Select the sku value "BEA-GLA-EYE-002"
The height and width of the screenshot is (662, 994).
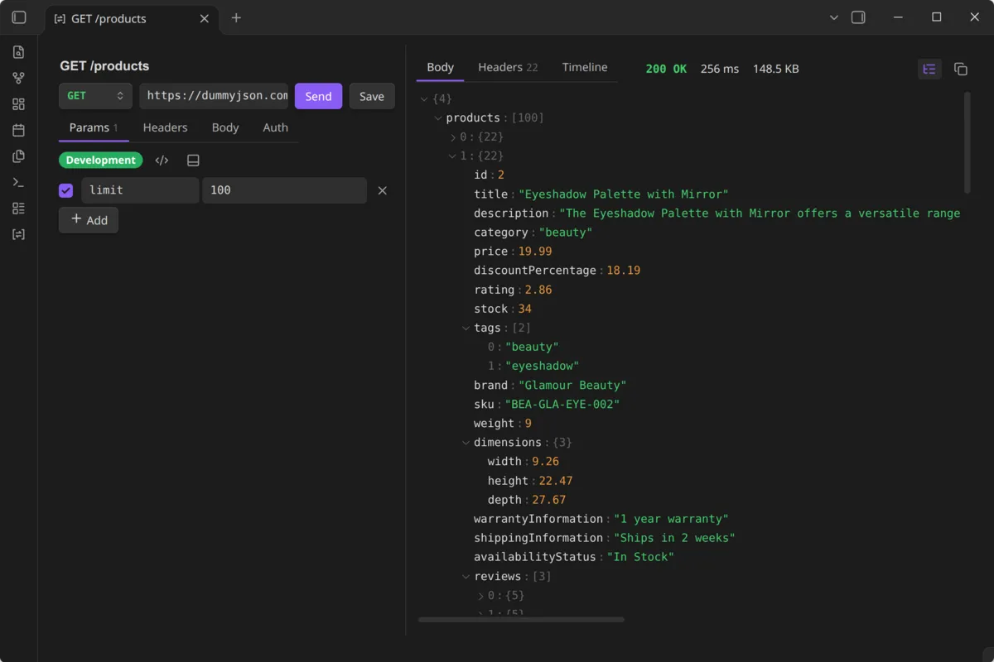click(562, 405)
